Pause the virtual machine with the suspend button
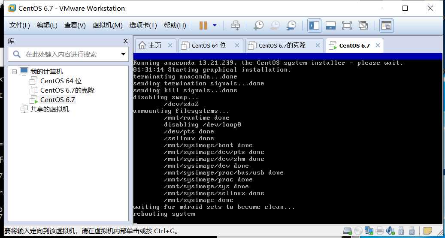The image size is (445, 238). point(203,26)
